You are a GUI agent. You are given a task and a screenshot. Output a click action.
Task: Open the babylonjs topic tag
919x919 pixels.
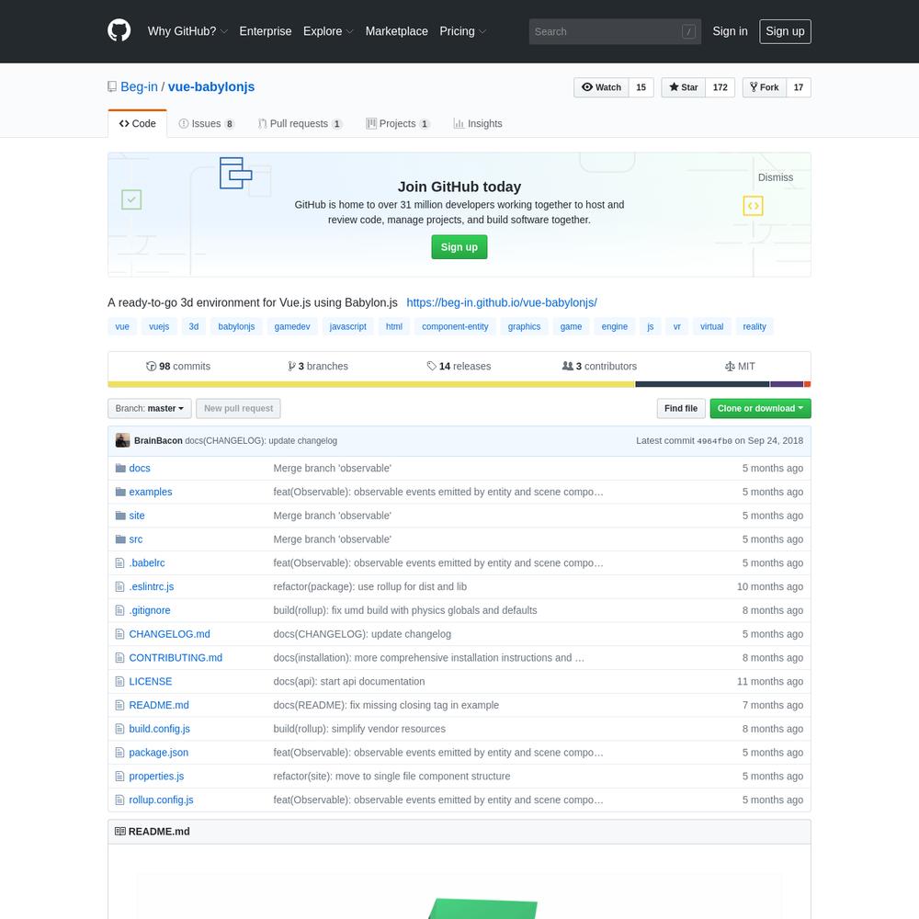coord(236,326)
